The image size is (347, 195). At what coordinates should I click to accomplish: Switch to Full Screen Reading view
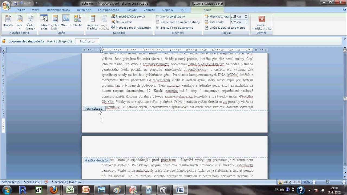coord(285,182)
